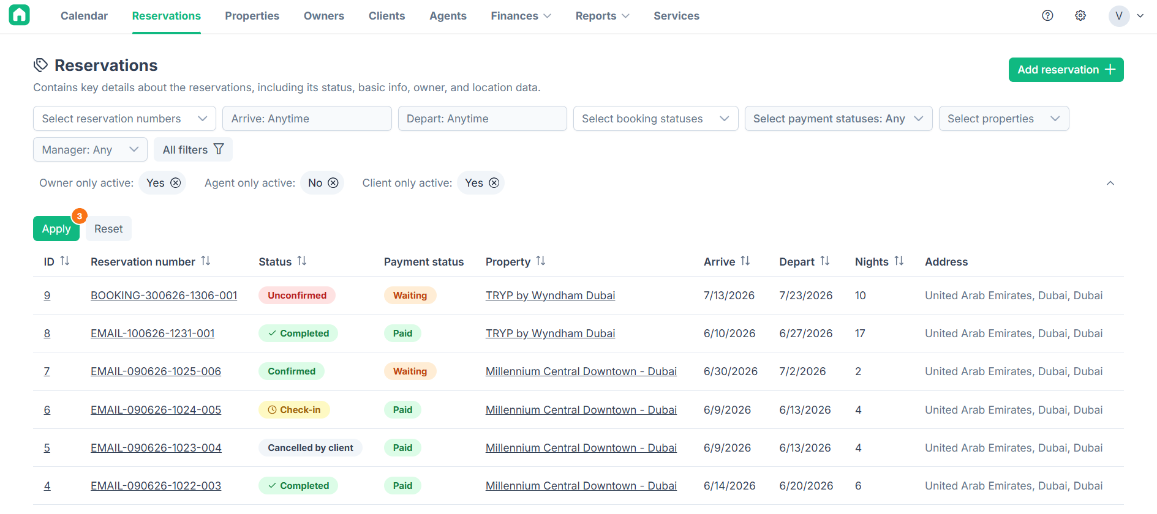Screen dimensions: 1157x514
Task: Open reservation EMAIL-090626-1024-005
Action: [x=156, y=410]
